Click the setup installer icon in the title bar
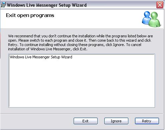The height and width of the screenshot is (130, 165). click(3, 5)
